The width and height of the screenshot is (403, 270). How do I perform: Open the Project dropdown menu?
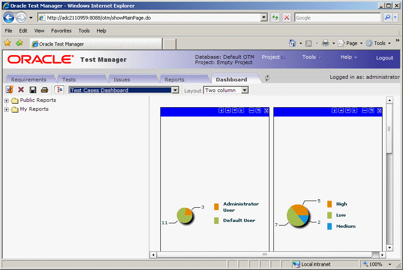click(x=273, y=57)
